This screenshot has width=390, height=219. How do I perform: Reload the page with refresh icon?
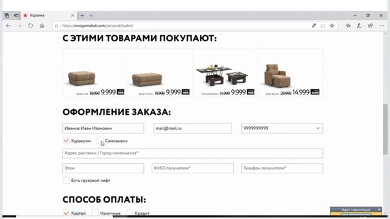[x=30, y=26]
